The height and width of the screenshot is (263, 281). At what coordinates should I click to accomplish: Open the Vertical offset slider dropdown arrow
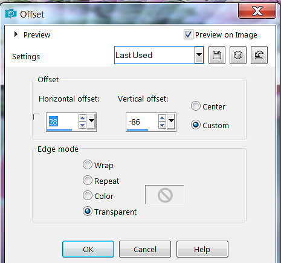[171, 121]
